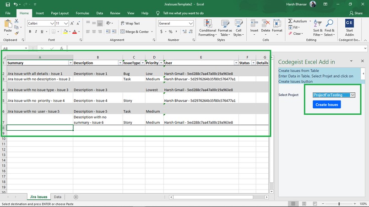The height and width of the screenshot is (207, 369).
Task: Open Find & Select menu
Action: coord(329,28)
